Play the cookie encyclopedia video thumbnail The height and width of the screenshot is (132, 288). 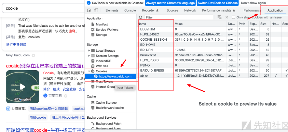(x=23, y=87)
